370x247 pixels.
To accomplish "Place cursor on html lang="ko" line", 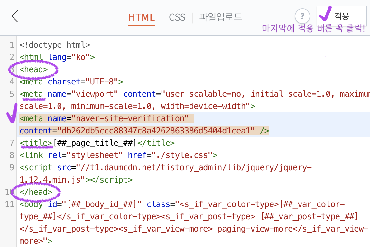I will (x=57, y=57).
